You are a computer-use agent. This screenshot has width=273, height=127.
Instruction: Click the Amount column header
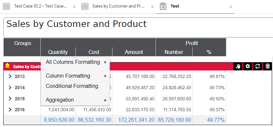click(x=134, y=52)
